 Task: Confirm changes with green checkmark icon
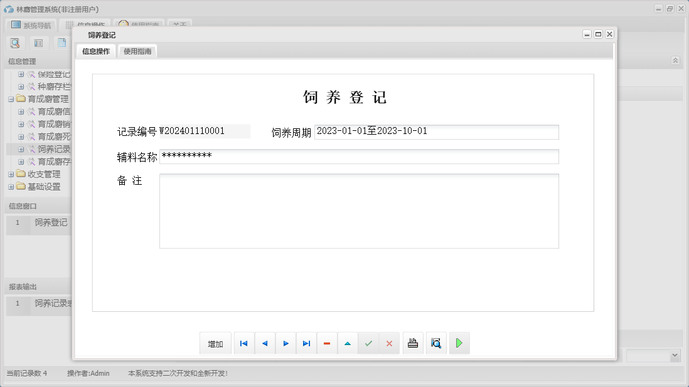point(368,343)
